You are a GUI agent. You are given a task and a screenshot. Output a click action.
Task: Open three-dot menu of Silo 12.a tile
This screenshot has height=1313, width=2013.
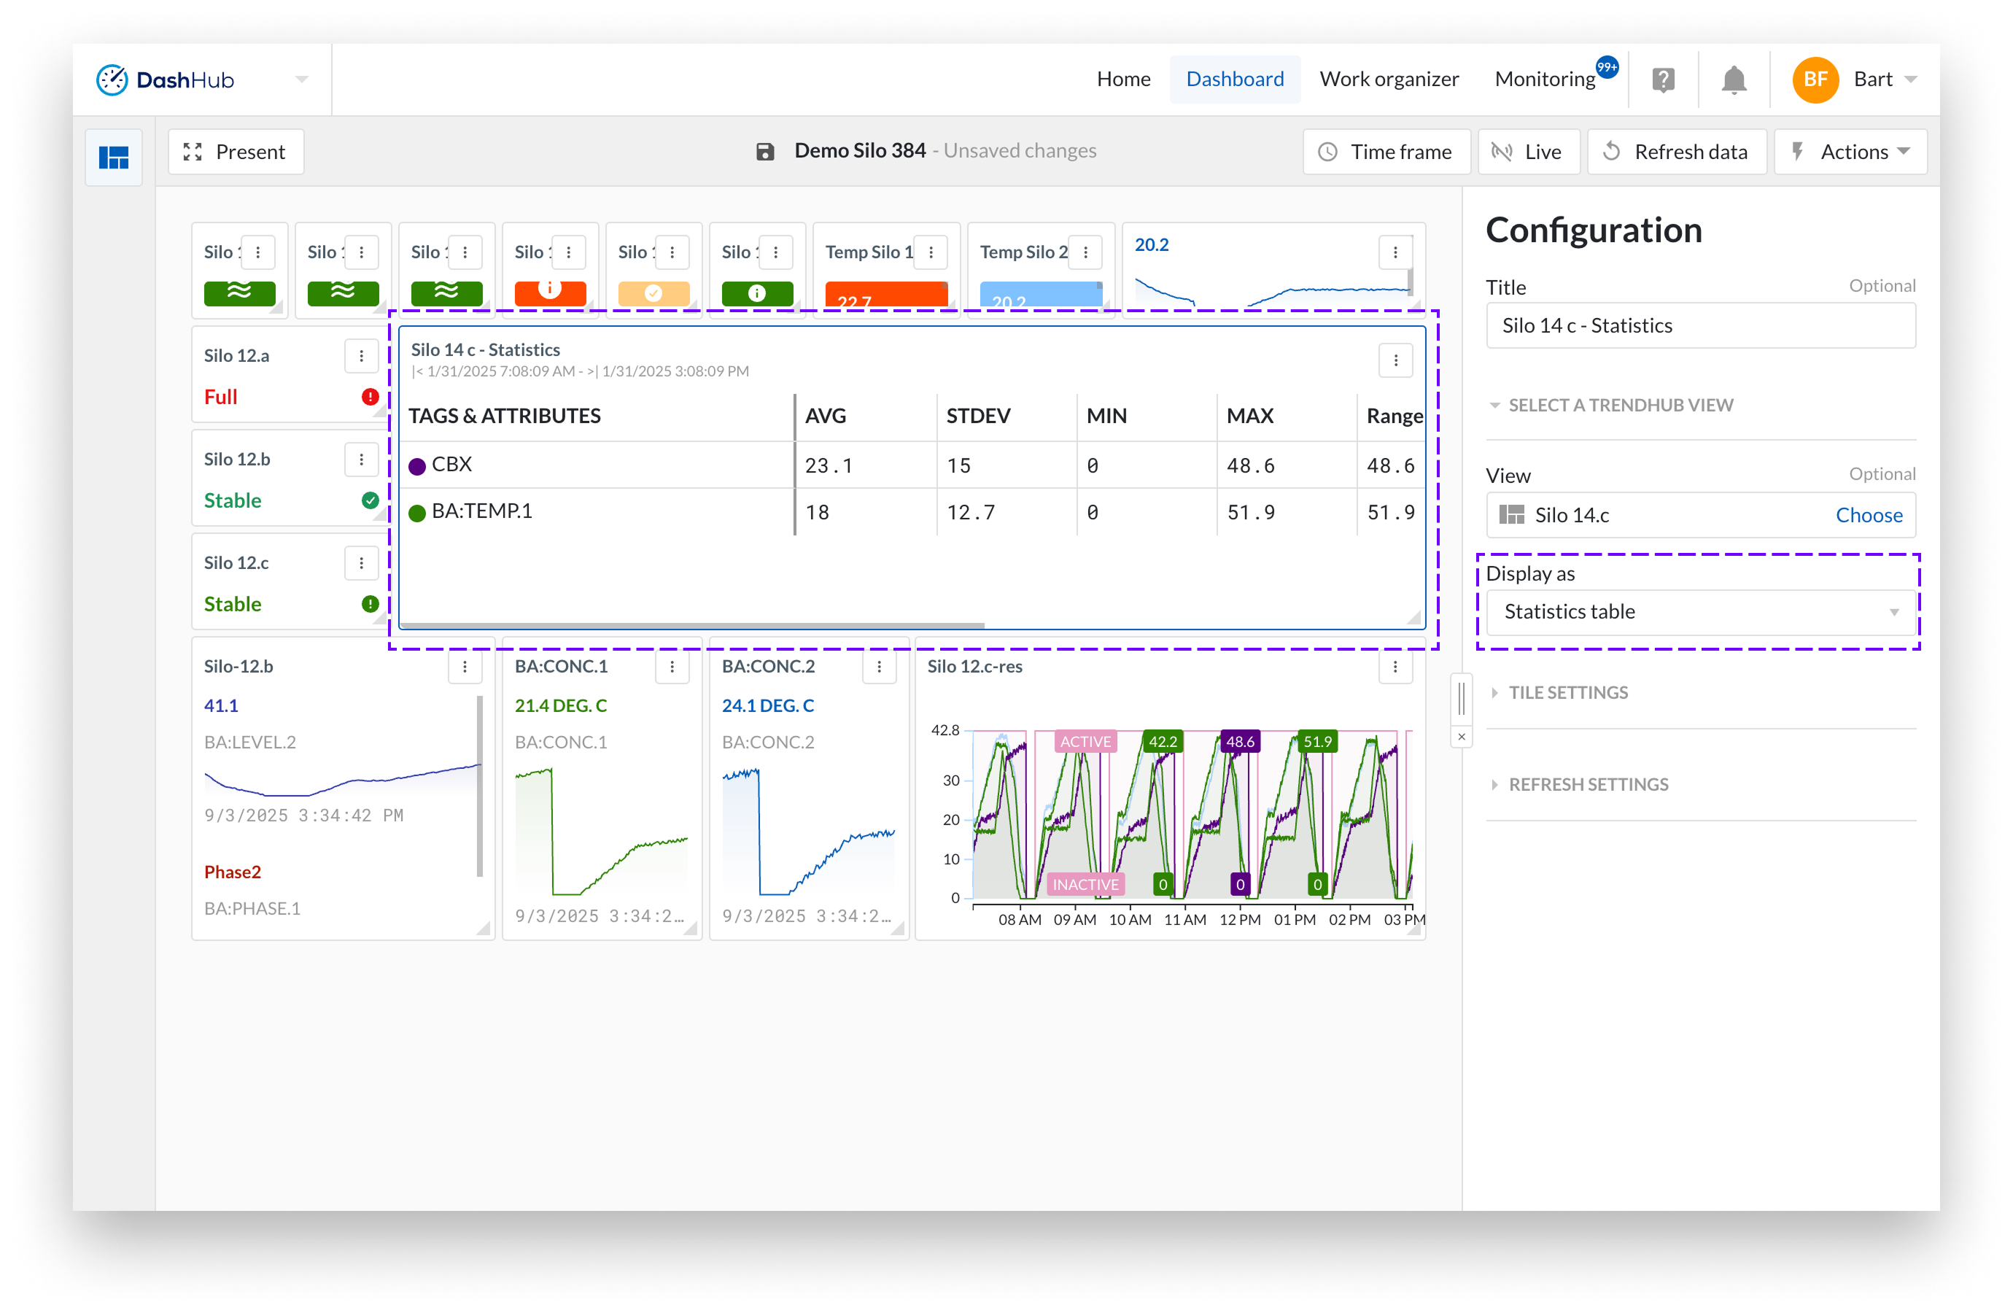tap(361, 356)
